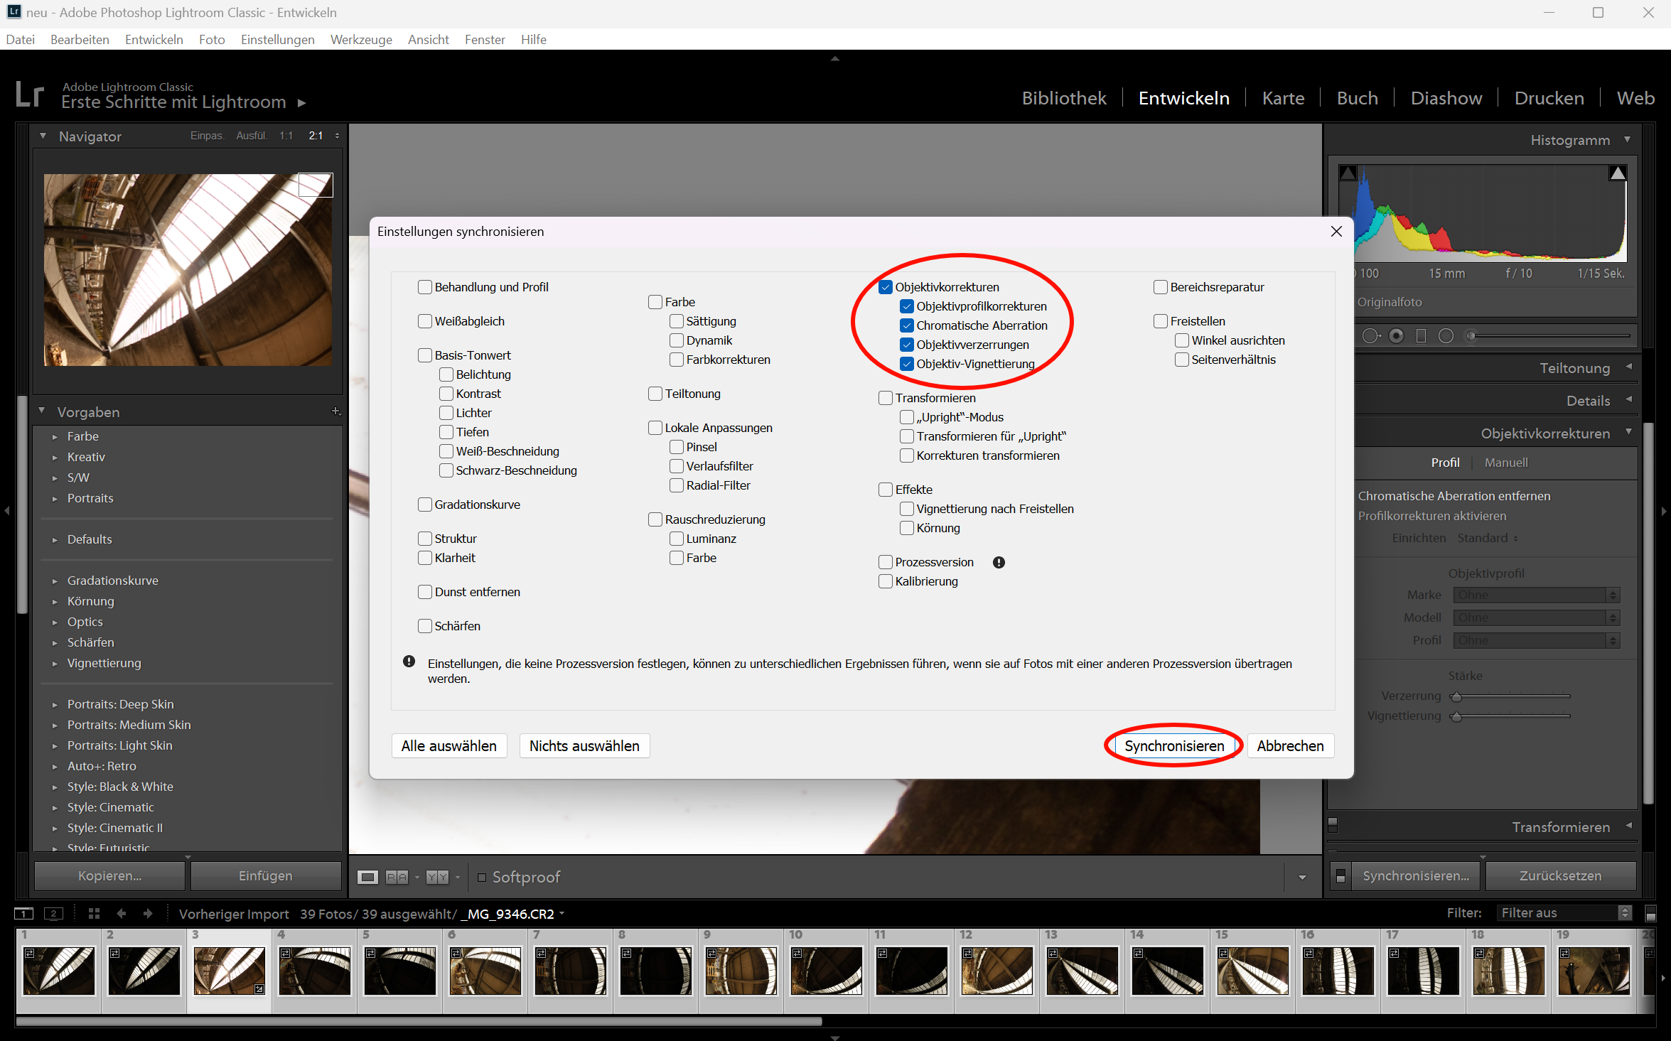Click the second window display icon 2
Screen dimensions: 1671x1041
(53, 914)
